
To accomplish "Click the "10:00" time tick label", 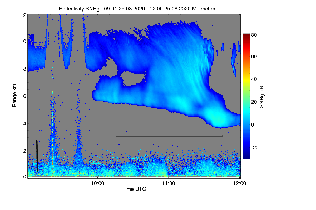I will click(97, 183).
